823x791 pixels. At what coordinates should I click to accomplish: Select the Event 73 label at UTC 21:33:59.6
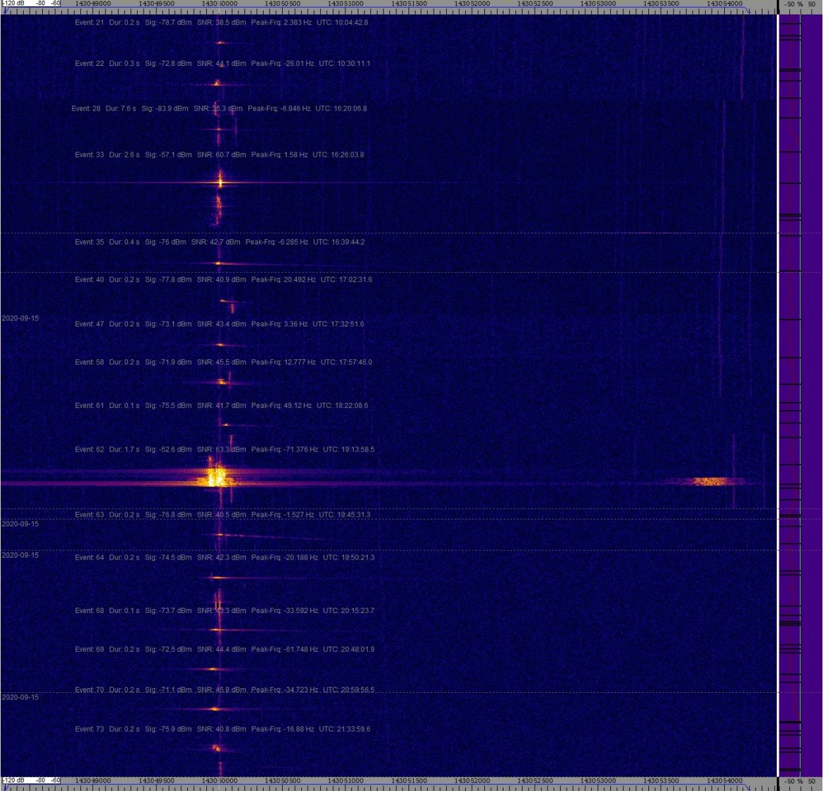[x=223, y=729]
